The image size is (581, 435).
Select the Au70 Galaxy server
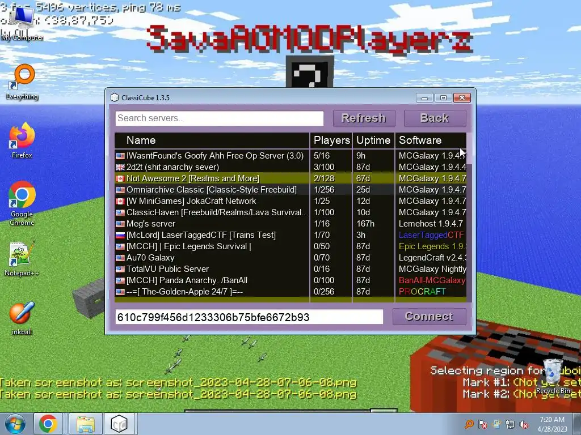click(290, 258)
